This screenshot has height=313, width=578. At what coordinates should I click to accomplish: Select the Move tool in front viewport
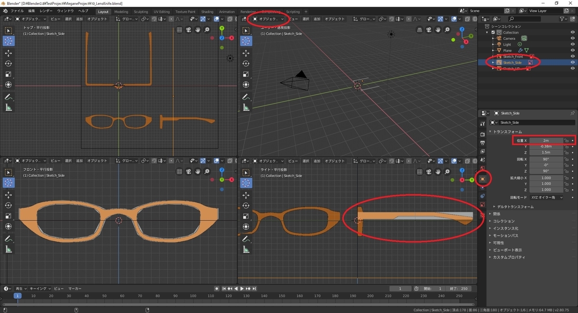pyautogui.click(x=8, y=195)
